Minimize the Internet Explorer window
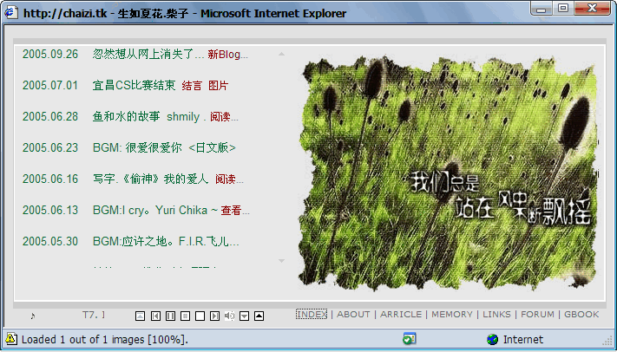The width and height of the screenshot is (617, 352). pos(542,9)
